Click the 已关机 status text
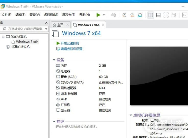188x138 pixels. 155,120
